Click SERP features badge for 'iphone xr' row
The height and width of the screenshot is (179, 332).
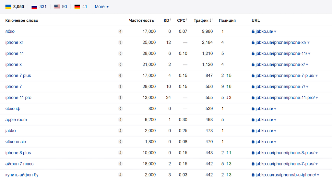click(120, 42)
